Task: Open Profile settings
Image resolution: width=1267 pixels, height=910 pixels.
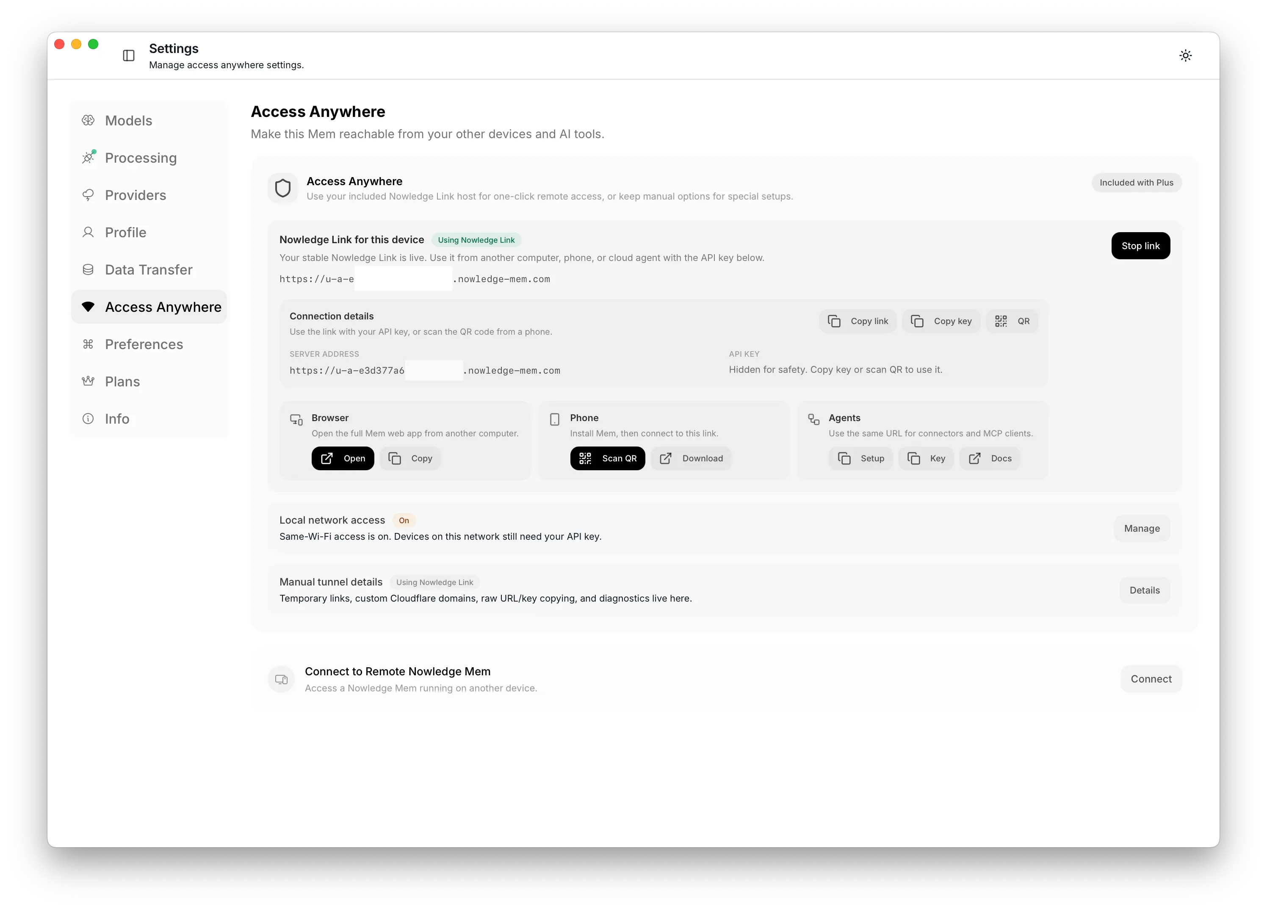Action: [x=149, y=232]
